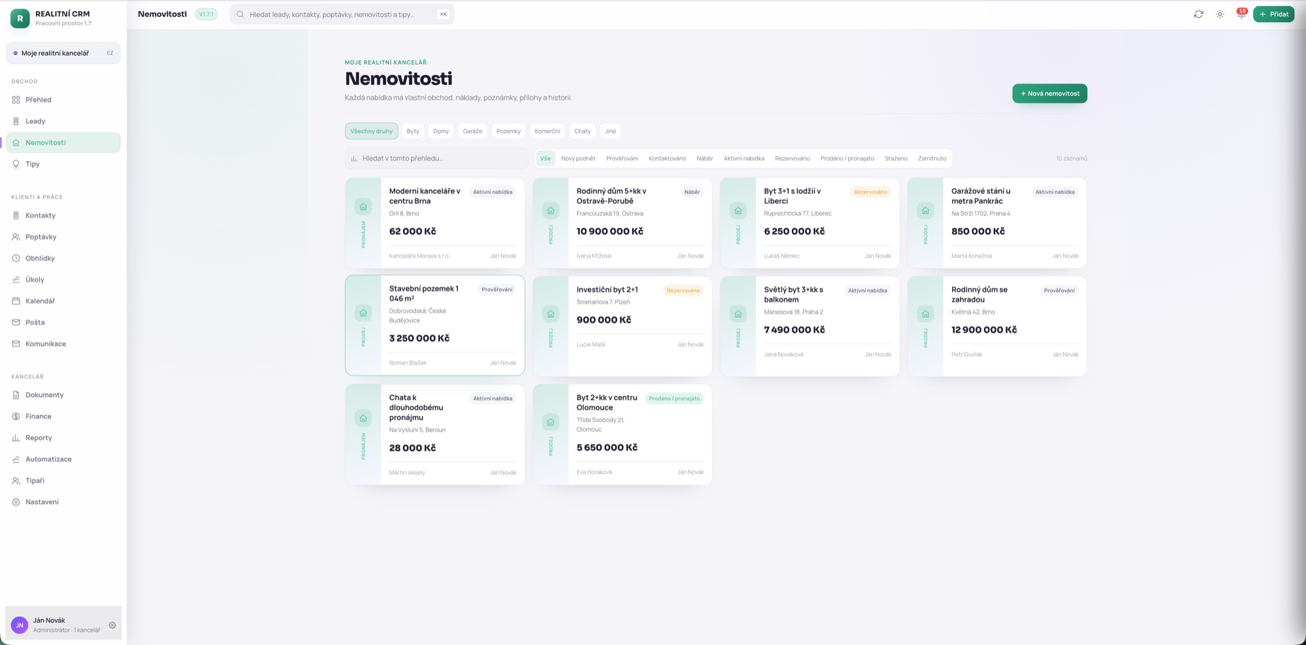Screen dimensions: 1306x645
Task: Filter property type by Chaty
Action: click(x=582, y=131)
